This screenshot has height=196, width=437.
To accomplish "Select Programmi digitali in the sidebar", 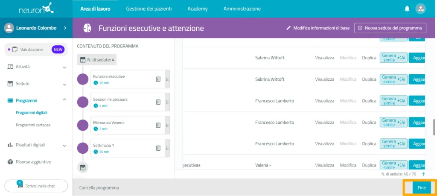I will pyautogui.click(x=32, y=113).
